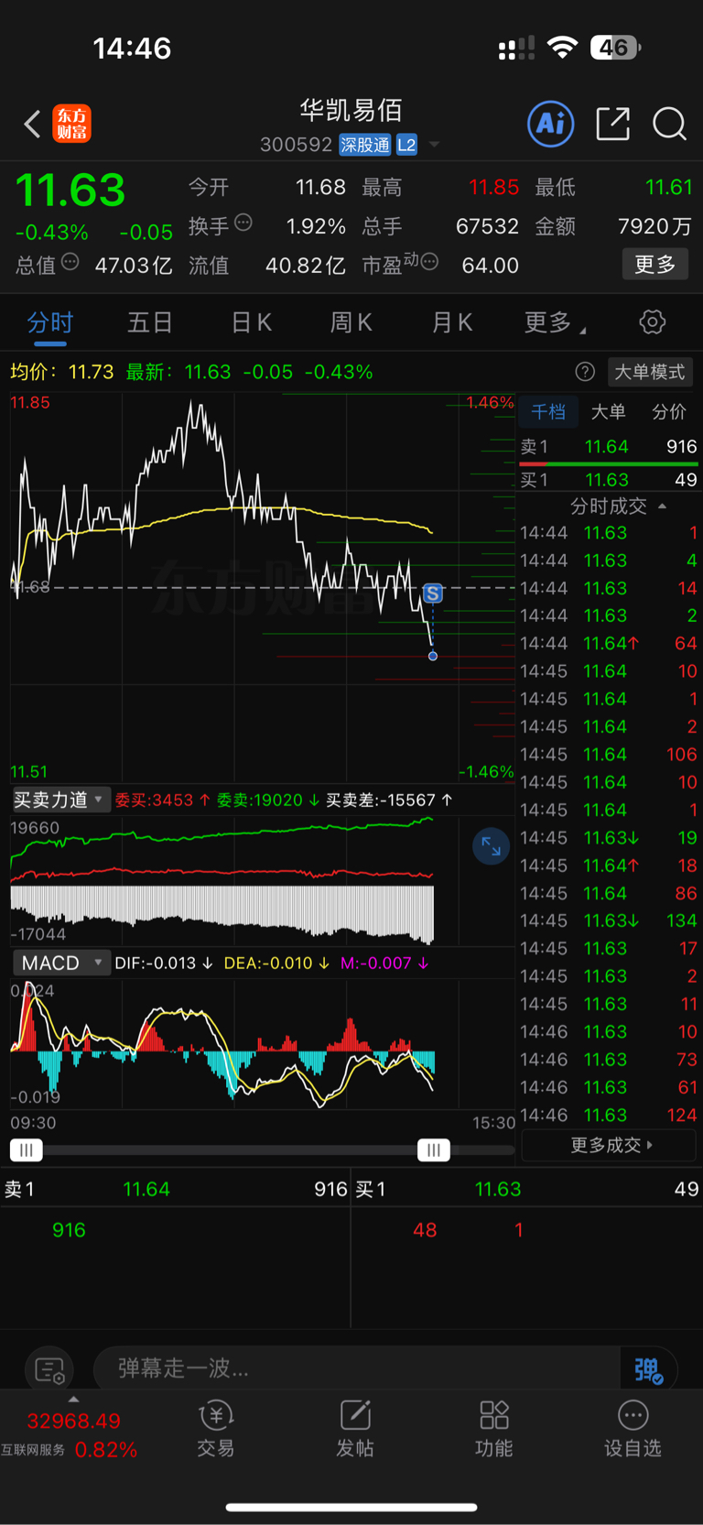Tap info icon next to 换手
The height and width of the screenshot is (1525, 703).
[x=243, y=223]
